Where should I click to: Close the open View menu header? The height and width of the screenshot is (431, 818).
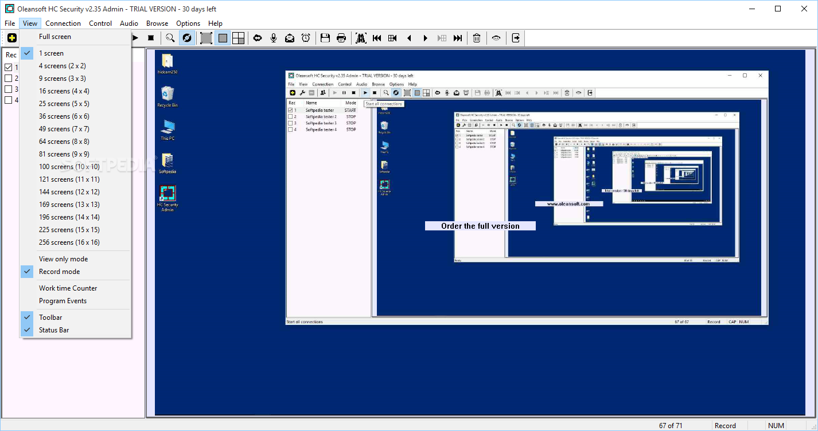(x=30, y=23)
